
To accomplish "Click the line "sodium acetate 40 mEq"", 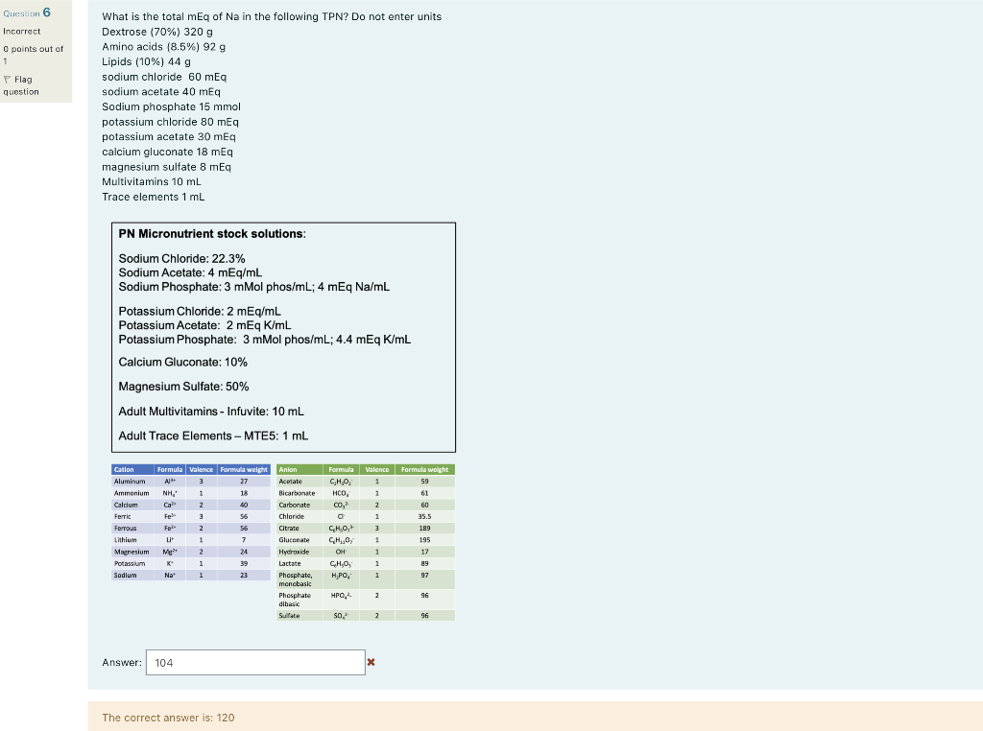I will tap(161, 91).
